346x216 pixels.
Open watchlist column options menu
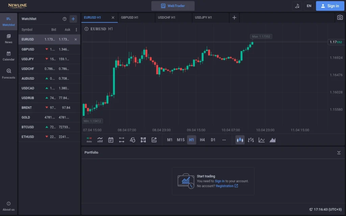coord(76,30)
